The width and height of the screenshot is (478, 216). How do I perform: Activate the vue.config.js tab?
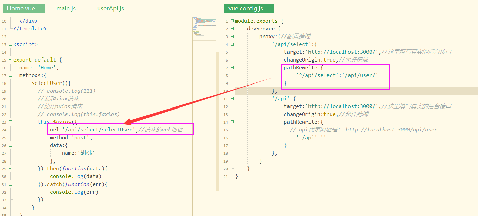tap(248, 8)
